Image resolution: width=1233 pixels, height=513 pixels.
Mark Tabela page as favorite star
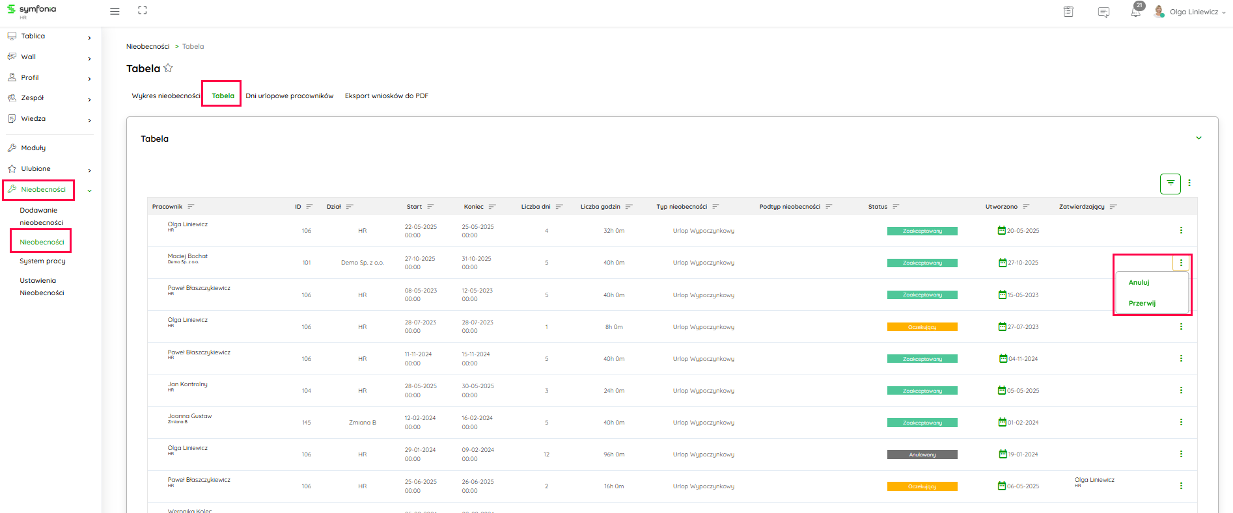[x=168, y=68]
